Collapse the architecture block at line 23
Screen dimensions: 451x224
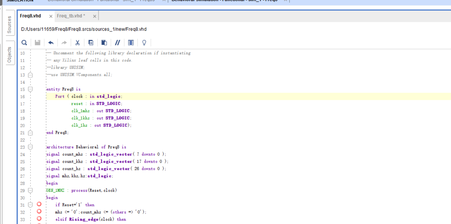[30, 147]
